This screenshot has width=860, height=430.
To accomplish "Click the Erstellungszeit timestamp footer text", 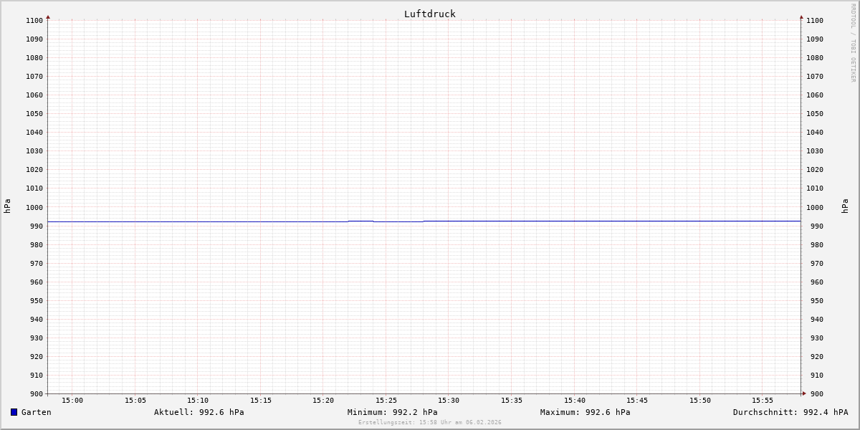I will pyautogui.click(x=429, y=422).
